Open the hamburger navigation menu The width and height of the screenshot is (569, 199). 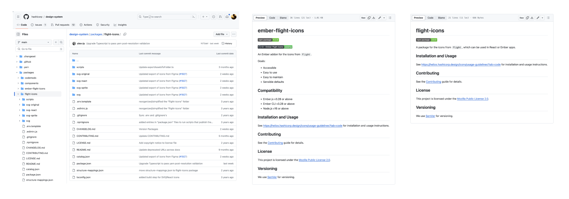click(18, 17)
